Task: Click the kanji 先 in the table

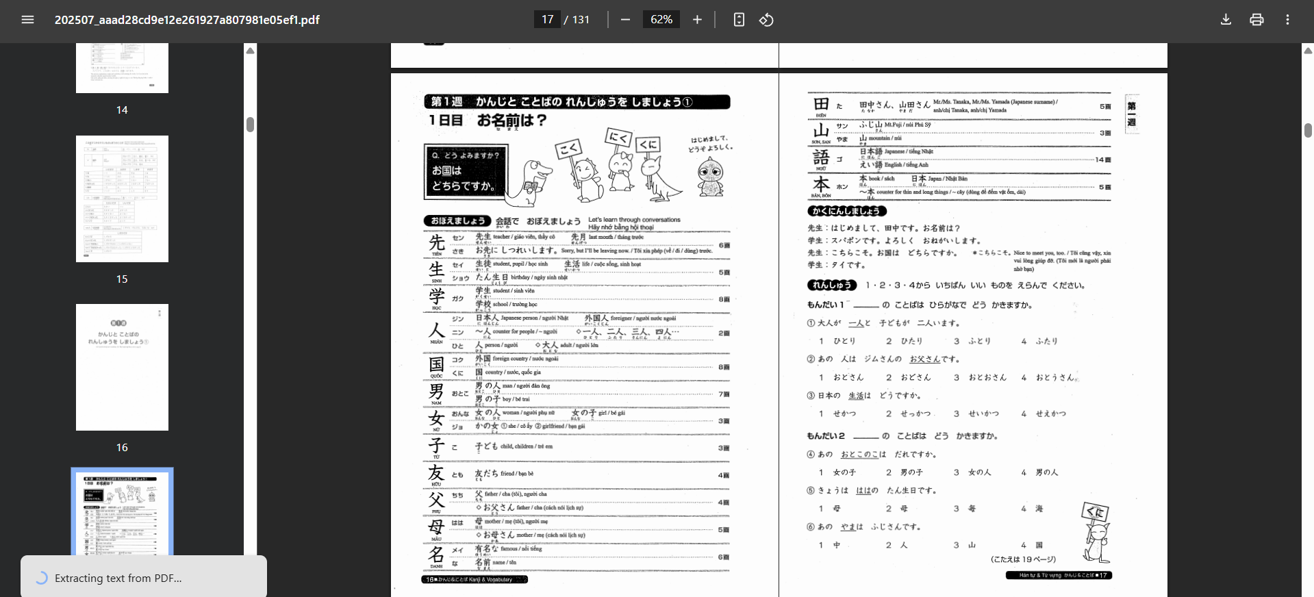Action: pyautogui.click(x=437, y=242)
